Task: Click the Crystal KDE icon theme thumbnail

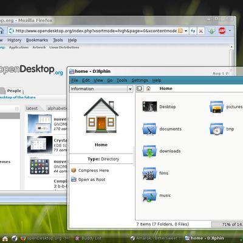Action: pyautogui.click(x=39, y=145)
